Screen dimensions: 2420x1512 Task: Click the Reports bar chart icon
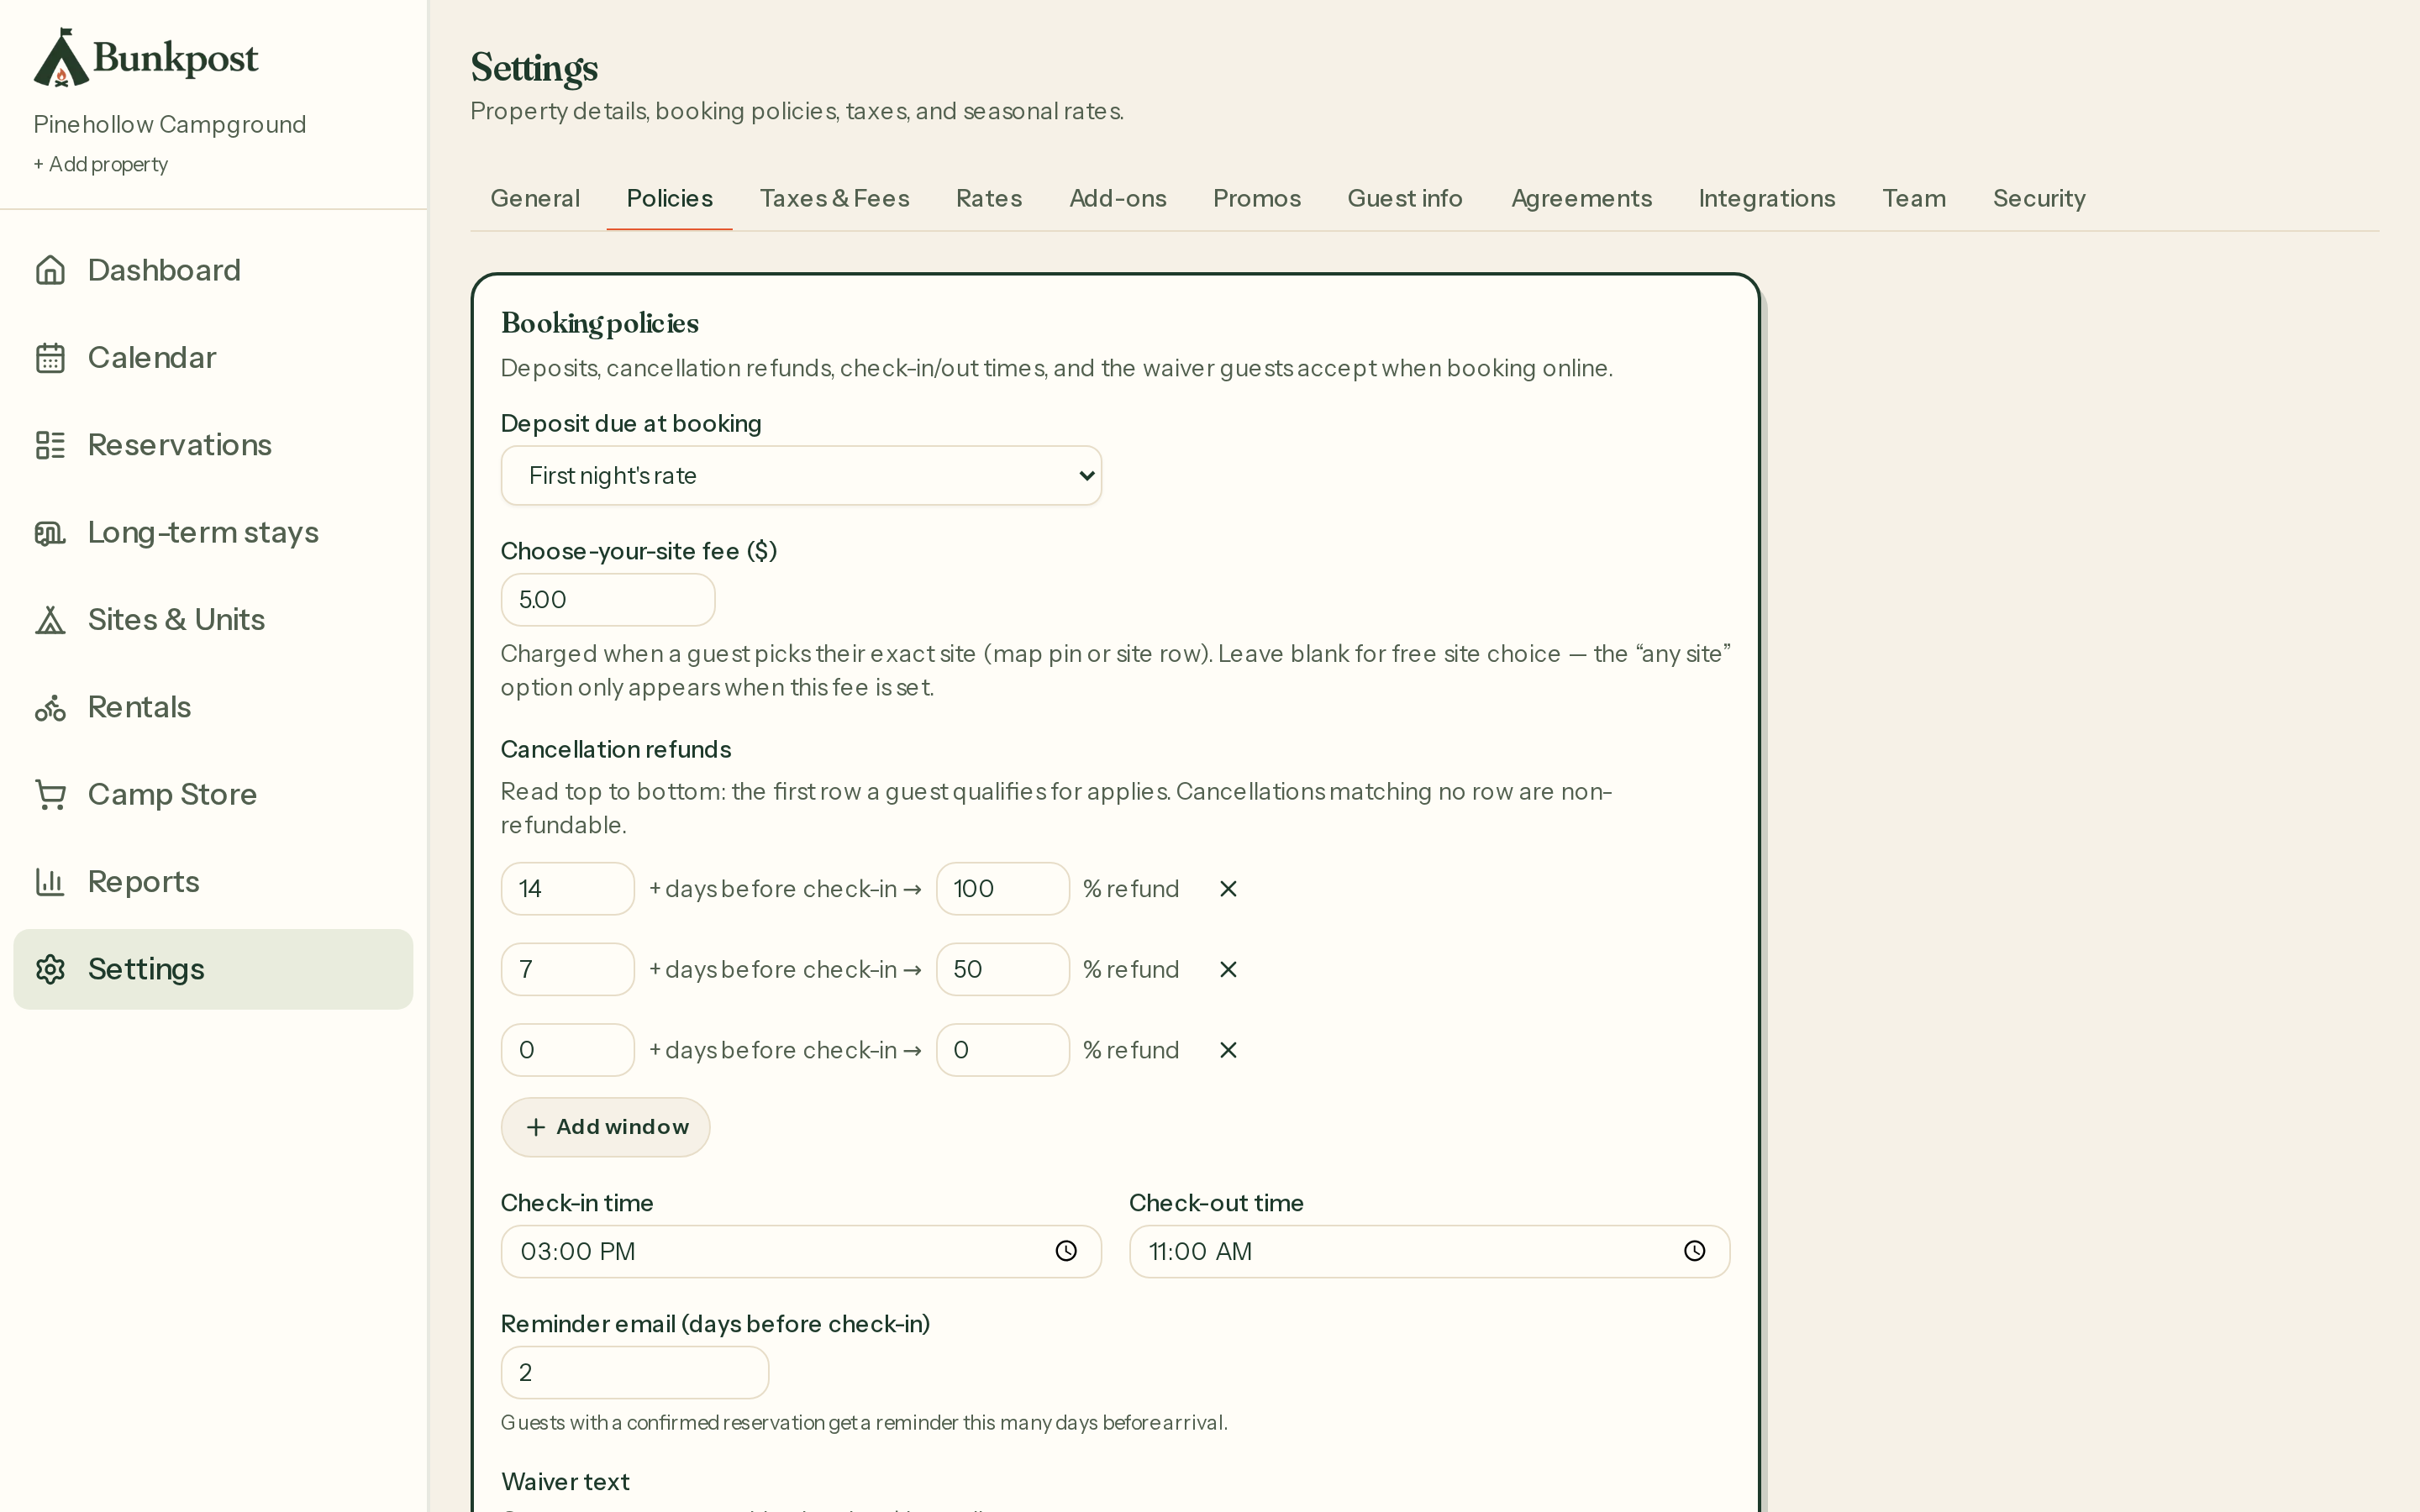(x=50, y=882)
